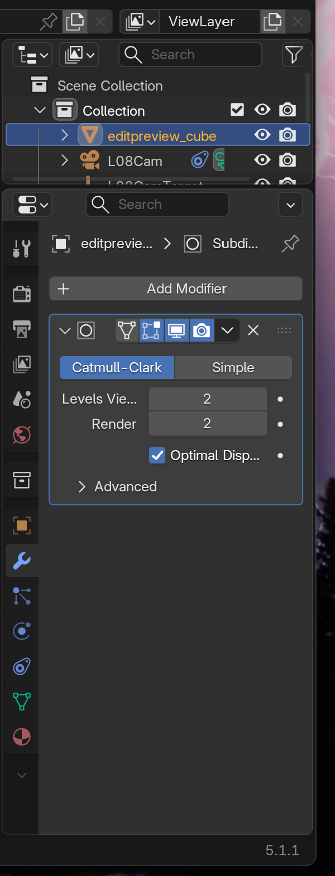Hide Collection in viewport
The height and width of the screenshot is (876, 335).
click(x=262, y=110)
